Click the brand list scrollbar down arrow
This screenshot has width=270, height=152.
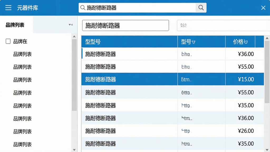(74, 150)
